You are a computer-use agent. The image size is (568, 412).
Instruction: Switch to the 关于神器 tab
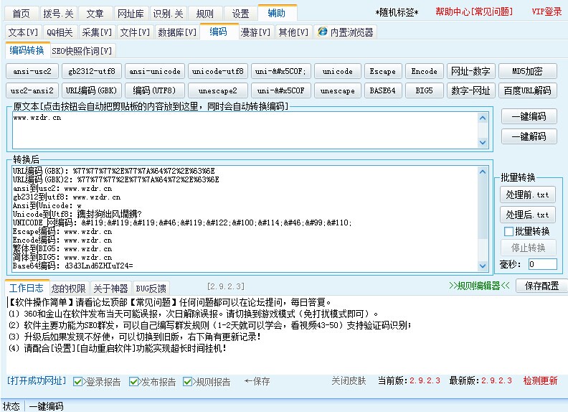110,289
